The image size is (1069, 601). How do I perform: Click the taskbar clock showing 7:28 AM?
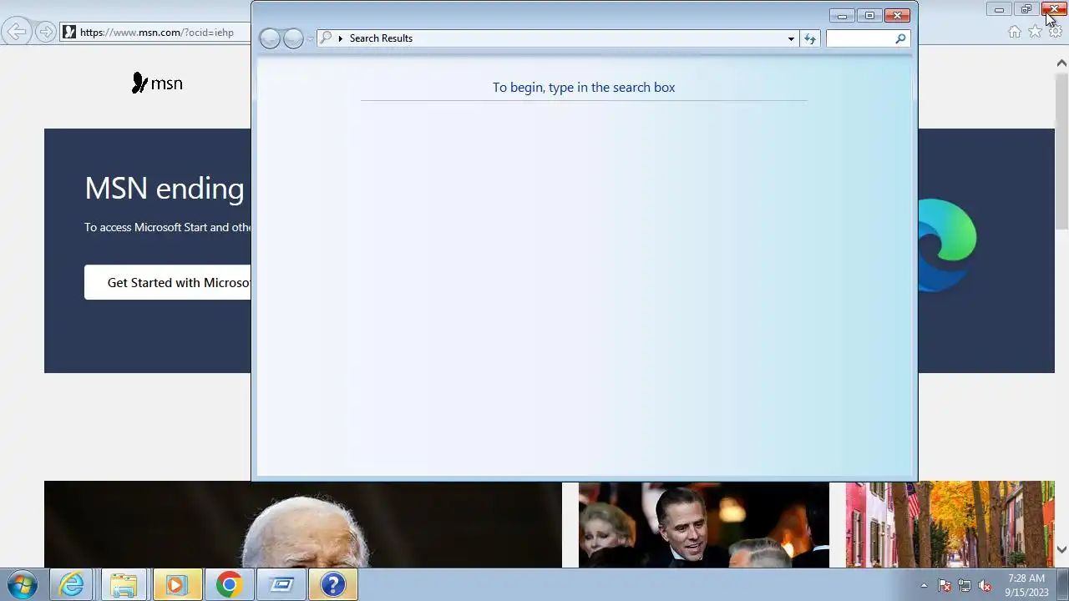tap(1026, 584)
